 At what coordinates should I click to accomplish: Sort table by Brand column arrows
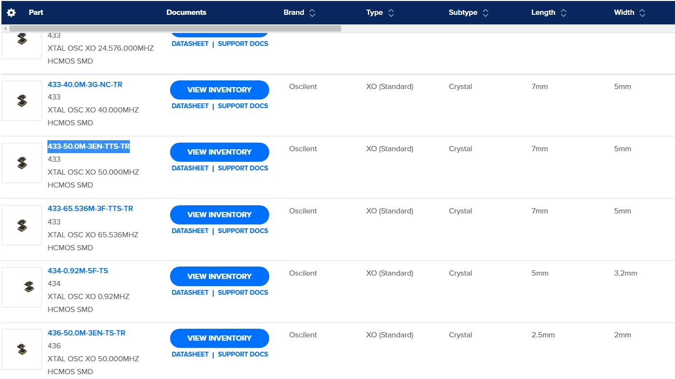[312, 13]
